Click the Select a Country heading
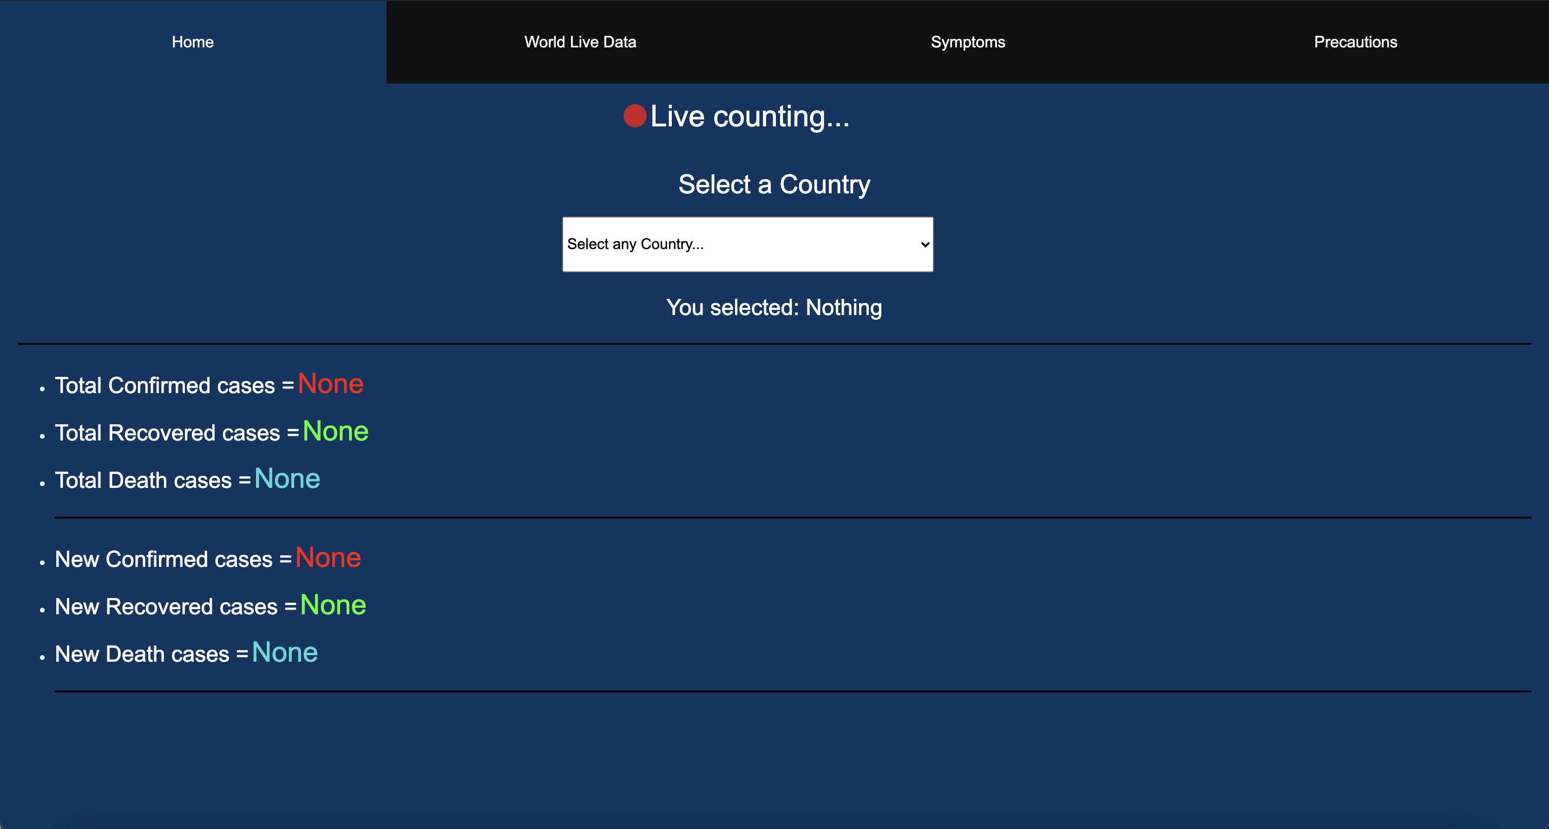Viewport: 1549px width, 829px height. point(774,184)
